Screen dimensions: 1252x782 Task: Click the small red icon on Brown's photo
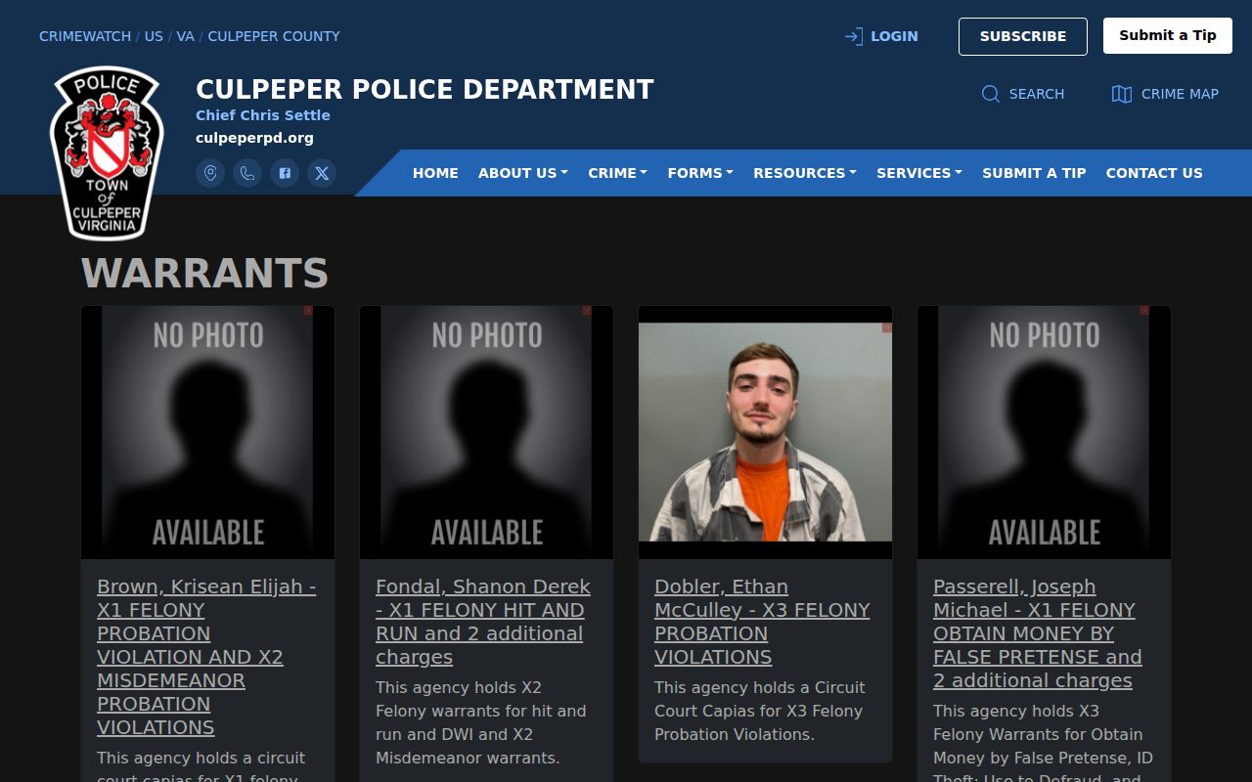(308, 311)
